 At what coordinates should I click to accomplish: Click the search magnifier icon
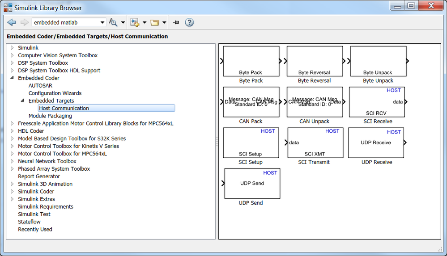pyautogui.click(x=113, y=22)
